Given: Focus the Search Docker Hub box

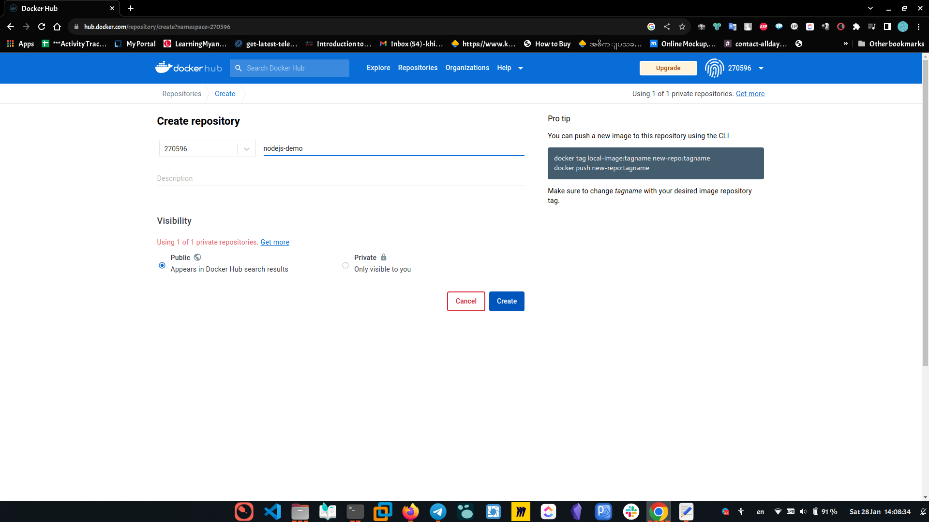Looking at the screenshot, I should pos(289,68).
